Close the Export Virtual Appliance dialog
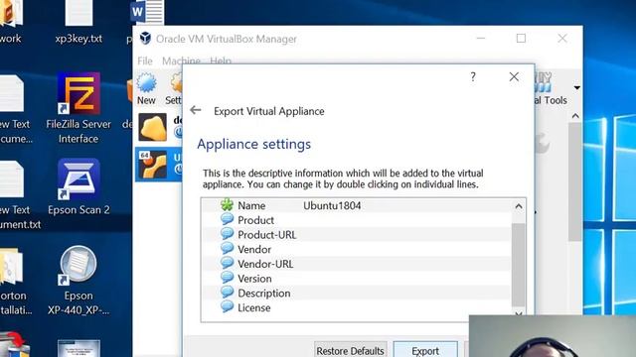 (x=514, y=76)
